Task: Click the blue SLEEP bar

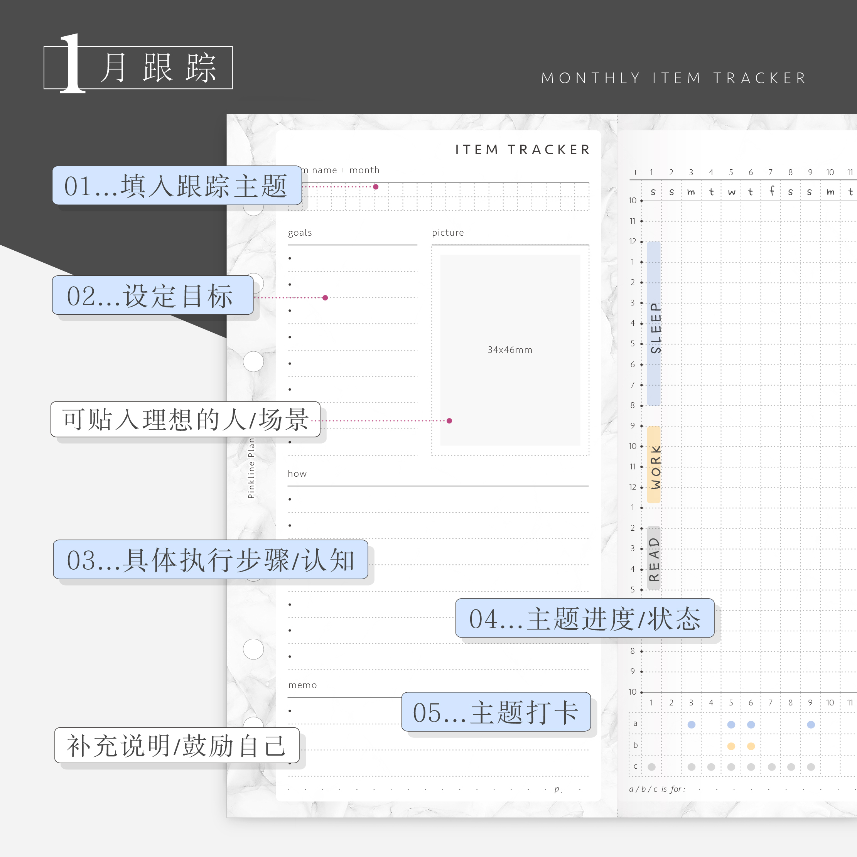Action: click(x=653, y=323)
